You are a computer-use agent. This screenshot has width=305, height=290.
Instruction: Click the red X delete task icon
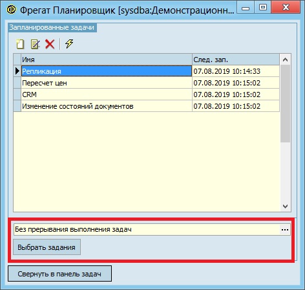click(x=50, y=44)
